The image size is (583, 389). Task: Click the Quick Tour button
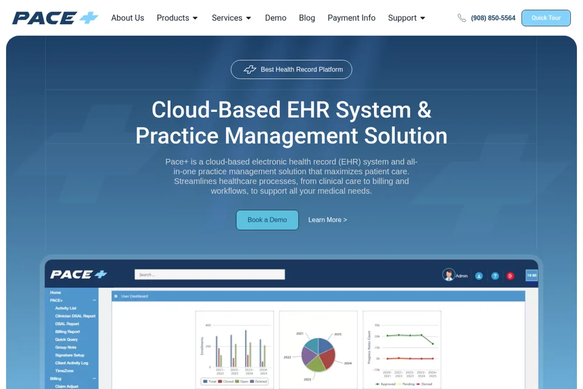pyautogui.click(x=546, y=18)
